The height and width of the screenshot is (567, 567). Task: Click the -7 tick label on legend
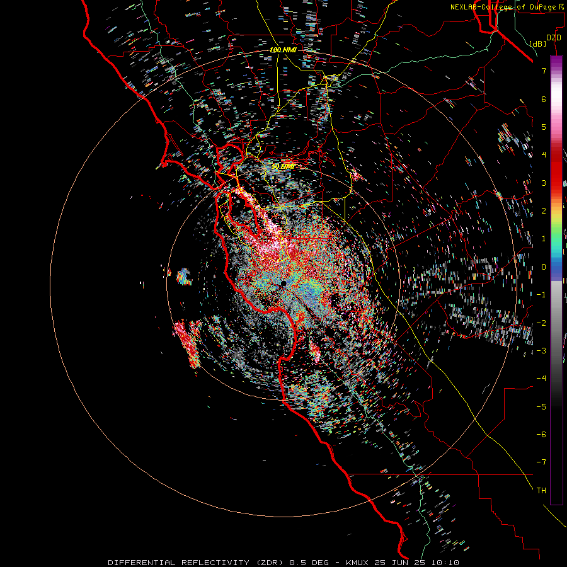point(541,462)
